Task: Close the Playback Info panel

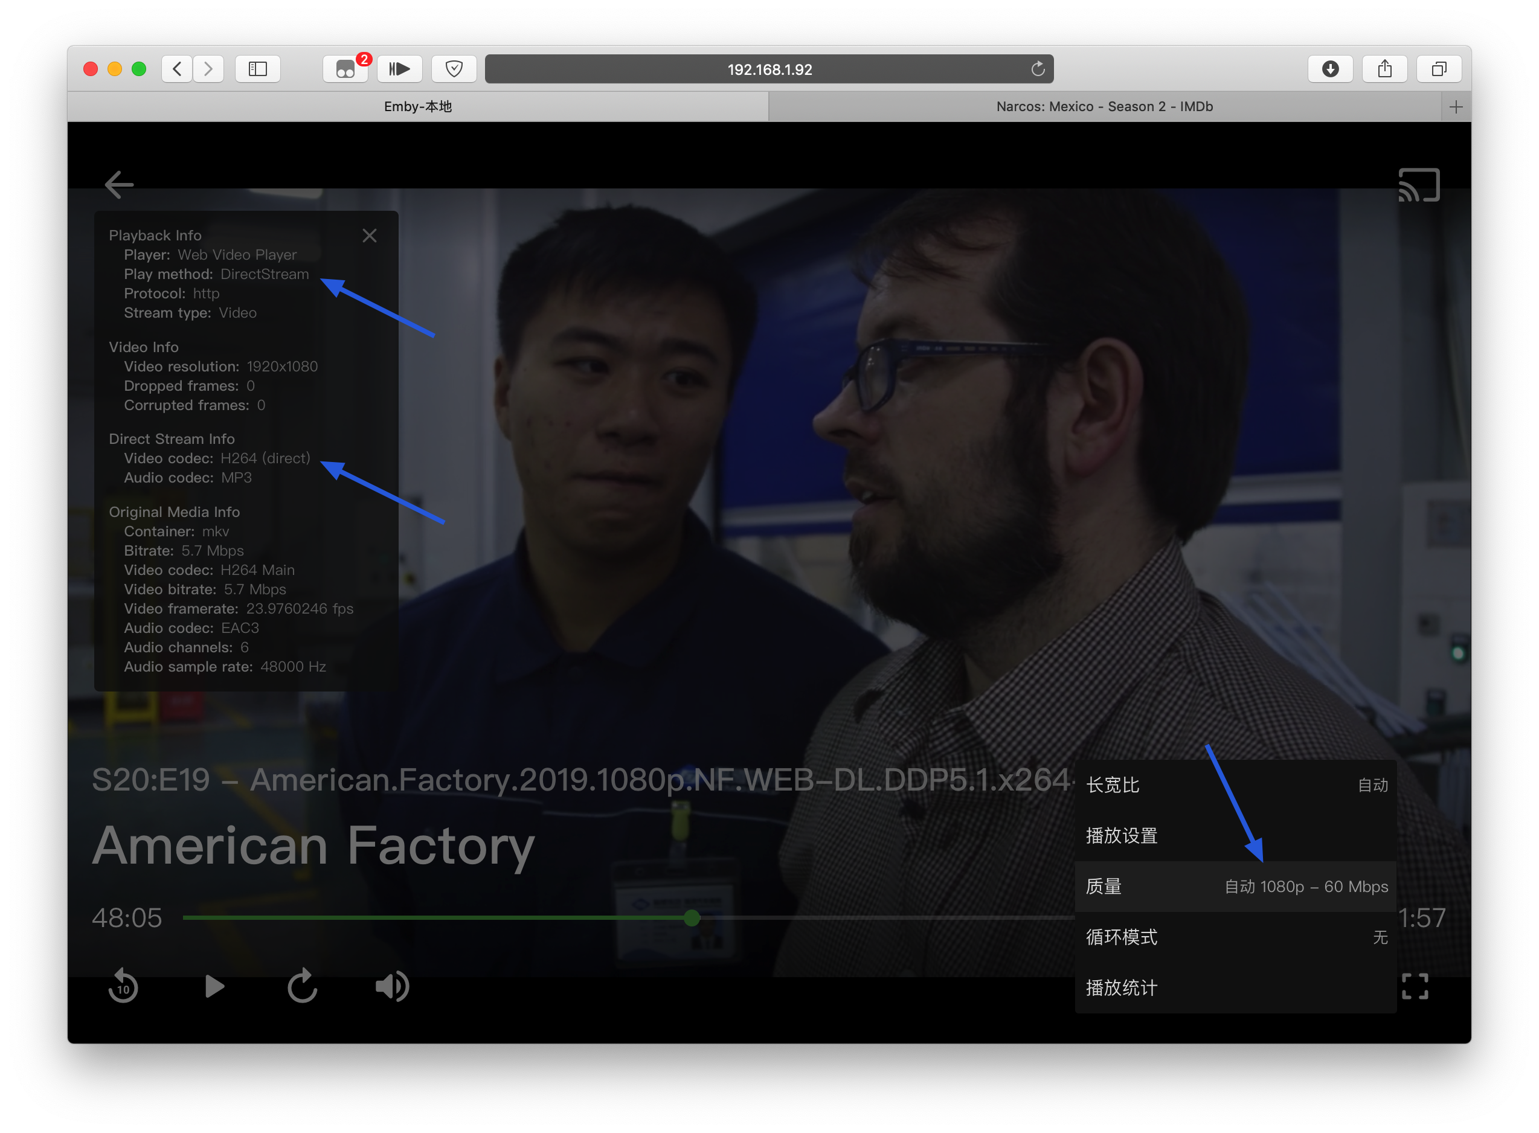Action: pyautogui.click(x=369, y=236)
